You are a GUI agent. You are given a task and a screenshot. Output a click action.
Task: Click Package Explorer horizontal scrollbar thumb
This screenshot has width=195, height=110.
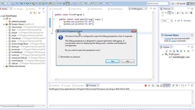click(x=18, y=106)
